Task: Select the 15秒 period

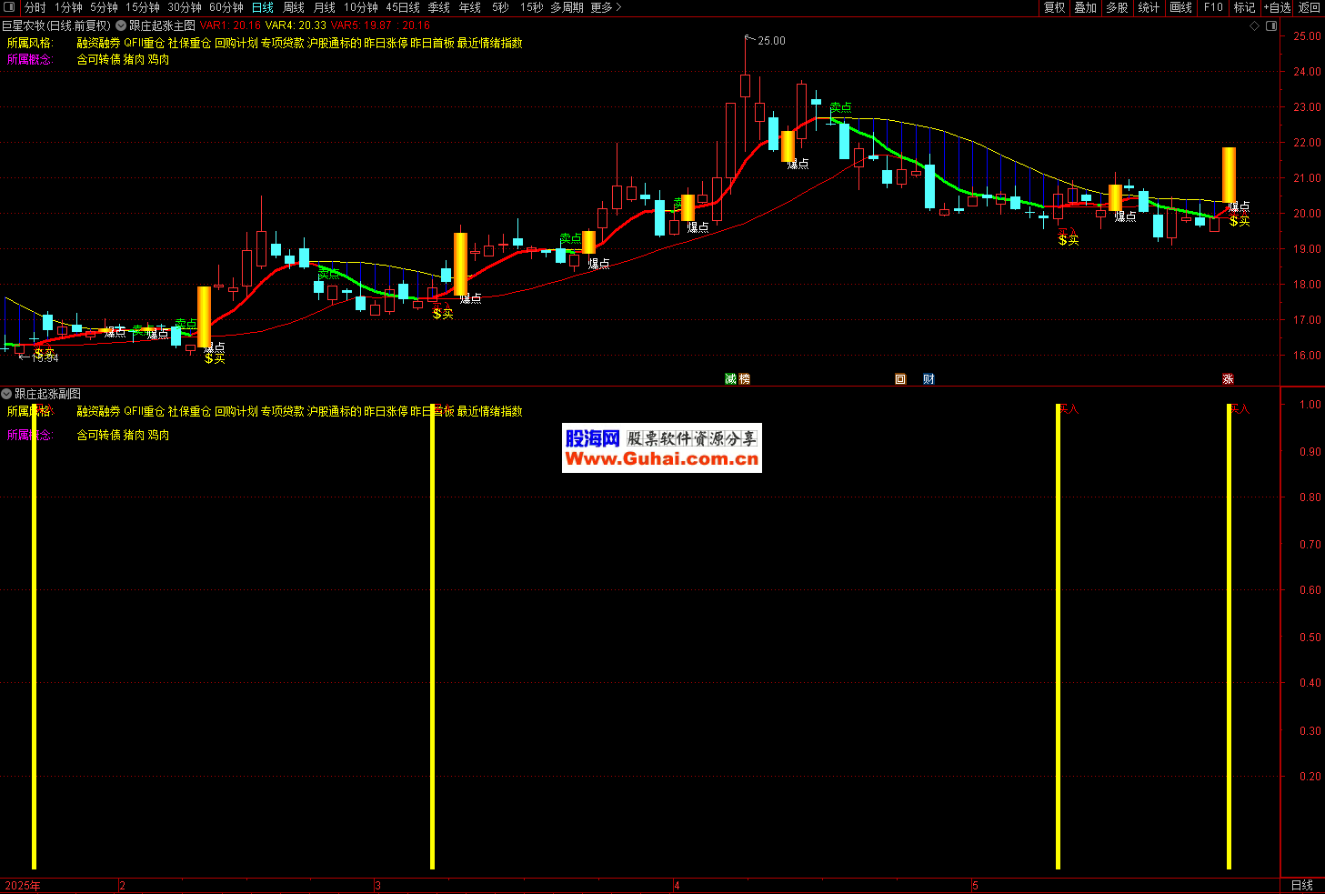Action: 531,7
